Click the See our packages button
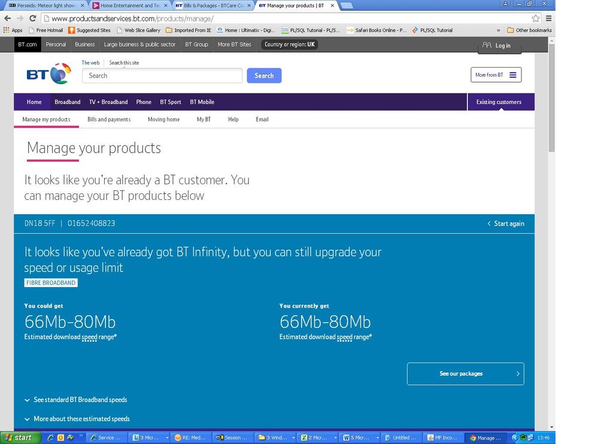Image resolution: width=598 pixels, height=444 pixels. (x=465, y=373)
